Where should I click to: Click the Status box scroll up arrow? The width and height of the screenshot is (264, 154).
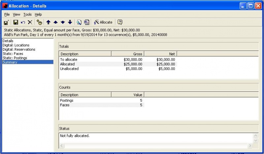[x=255, y=135]
